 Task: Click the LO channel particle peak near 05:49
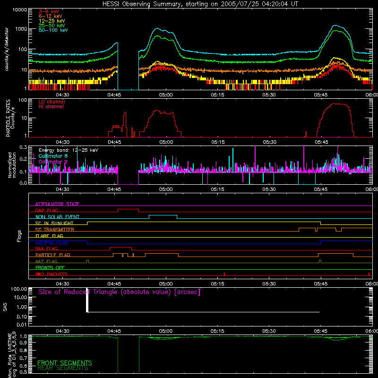335,104
